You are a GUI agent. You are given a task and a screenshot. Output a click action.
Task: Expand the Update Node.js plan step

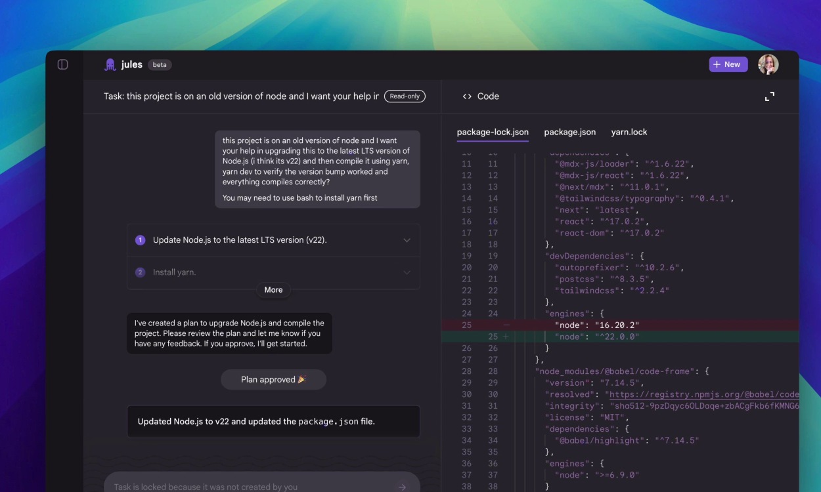click(406, 240)
